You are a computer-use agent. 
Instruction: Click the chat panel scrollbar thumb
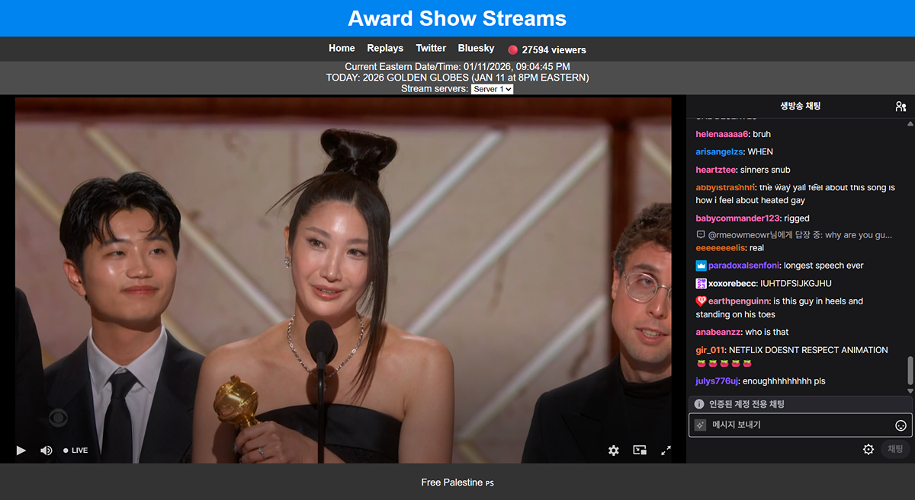pyautogui.click(x=909, y=371)
